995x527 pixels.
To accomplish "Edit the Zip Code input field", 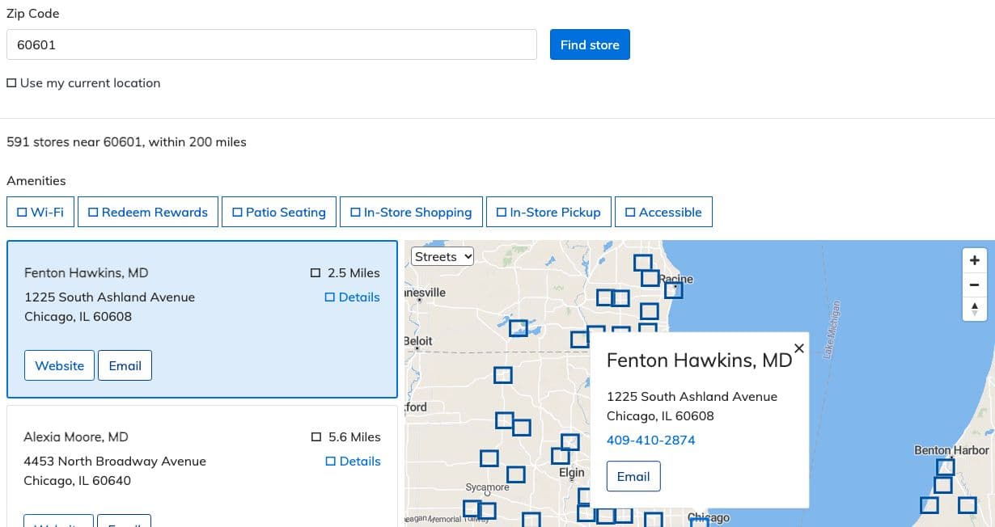I will click(272, 44).
